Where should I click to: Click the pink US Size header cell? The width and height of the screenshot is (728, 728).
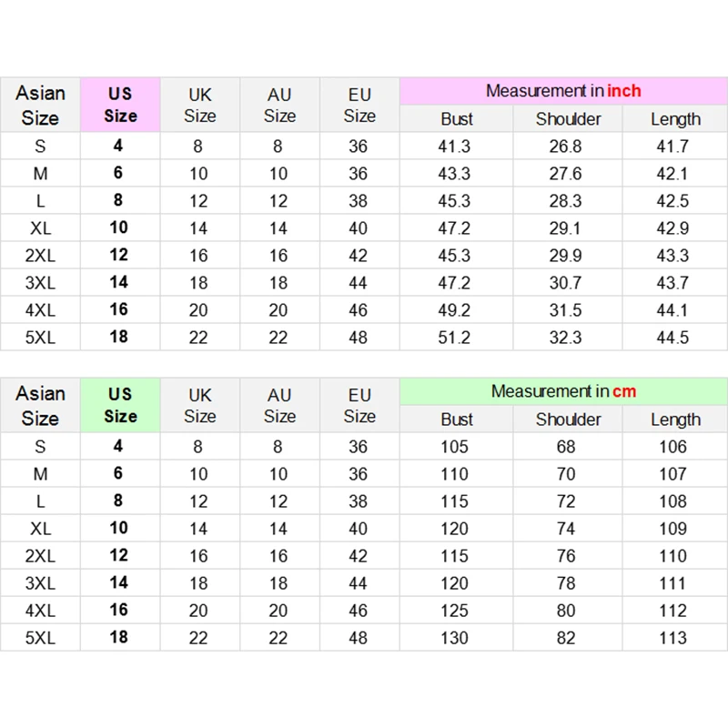pyautogui.click(x=120, y=105)
